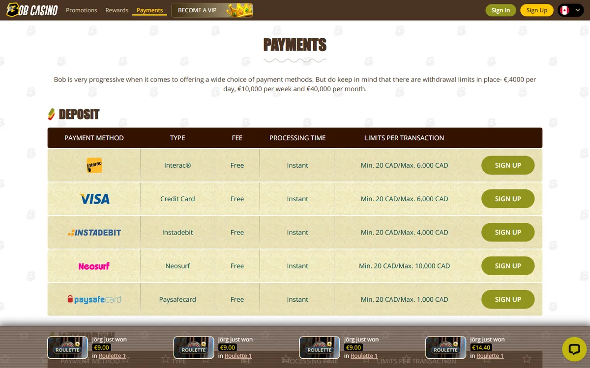Click the Paysafecard type cell text
590x368 pixels.
click(x=177, y=299)
